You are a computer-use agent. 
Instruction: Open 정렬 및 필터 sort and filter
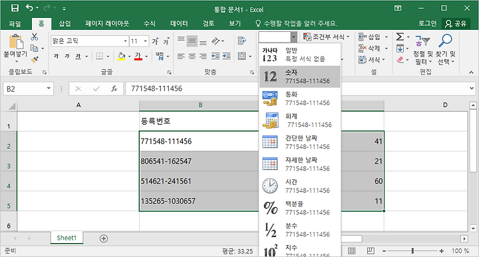pos(423,48)
